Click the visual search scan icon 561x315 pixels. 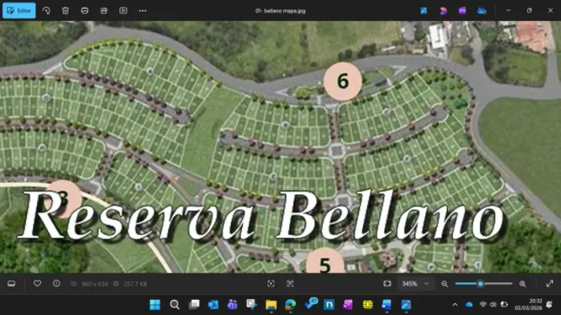[x=271, y=284]
